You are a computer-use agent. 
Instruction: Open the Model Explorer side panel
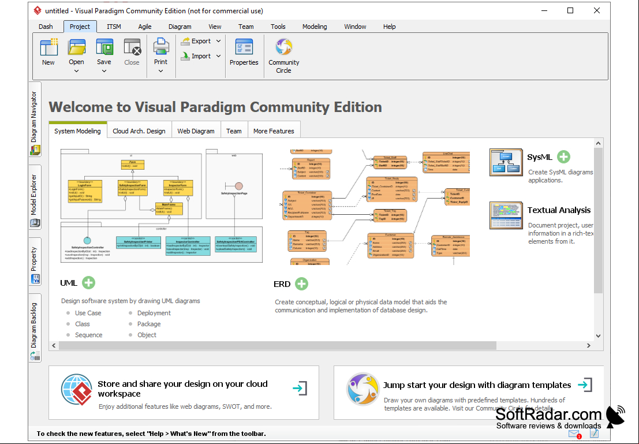[x=35, y=197]
